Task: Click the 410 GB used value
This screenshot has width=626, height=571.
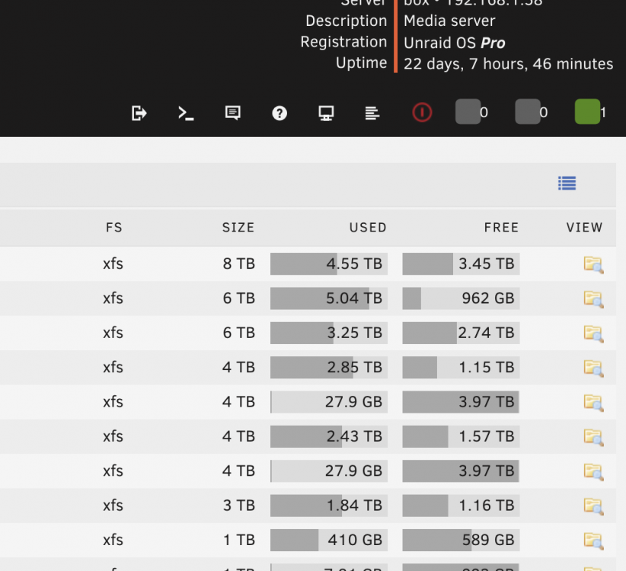Action: pos(355,540)
